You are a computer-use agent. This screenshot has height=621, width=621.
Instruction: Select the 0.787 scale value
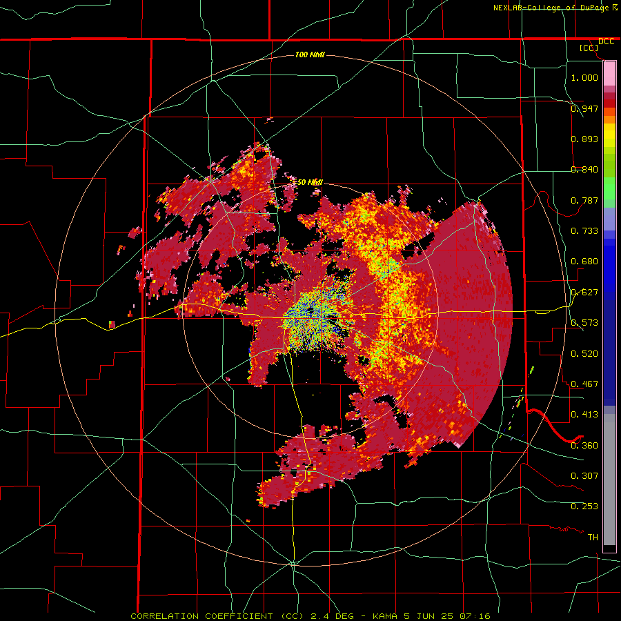click(x=584, y=200)
